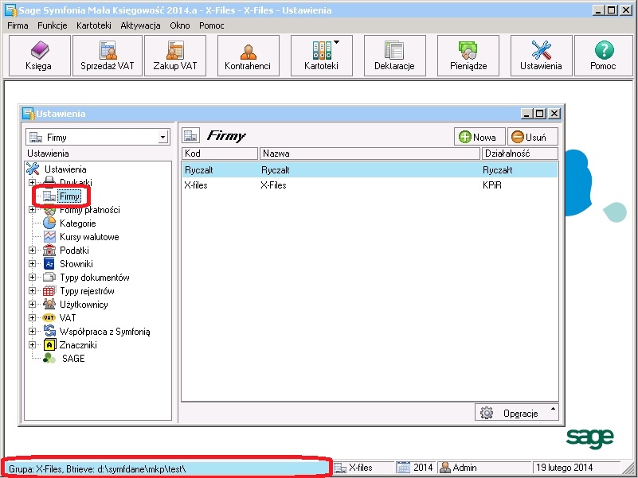
Task: Maximize the Ustawienia inner window
Action: click(x=540, y=114)
